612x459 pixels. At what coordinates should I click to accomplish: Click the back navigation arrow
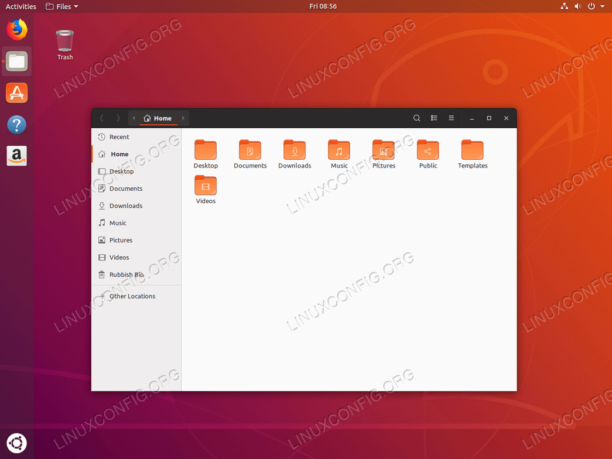pyautogui.click(x=101, y=118)
